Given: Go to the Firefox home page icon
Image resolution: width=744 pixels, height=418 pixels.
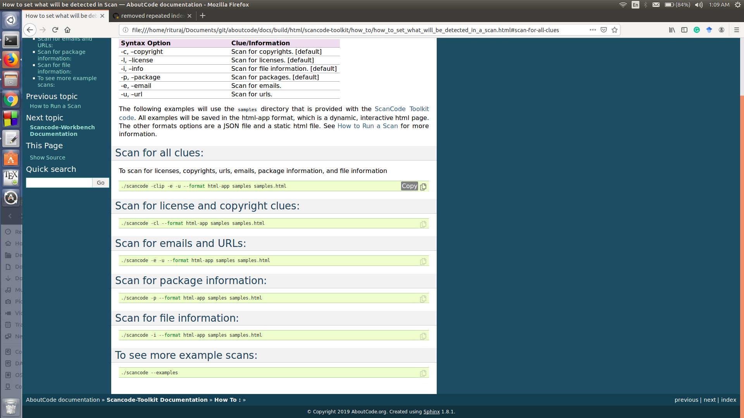Looking at the screenshot, I should click(x=67, y=30).
